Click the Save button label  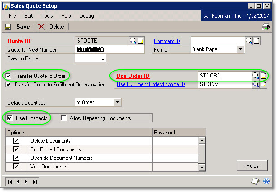click(23, 27)
